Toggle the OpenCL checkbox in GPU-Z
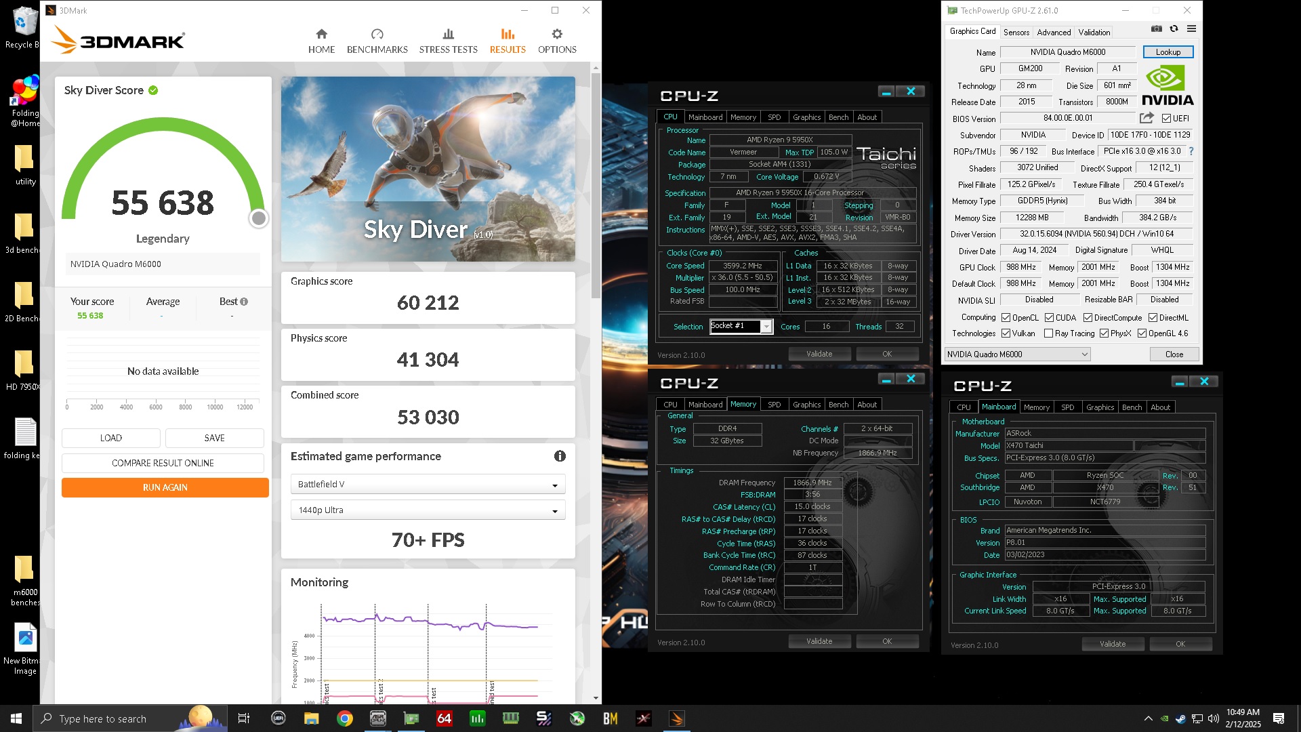 pyautogui.click(x=1006, y=318)
